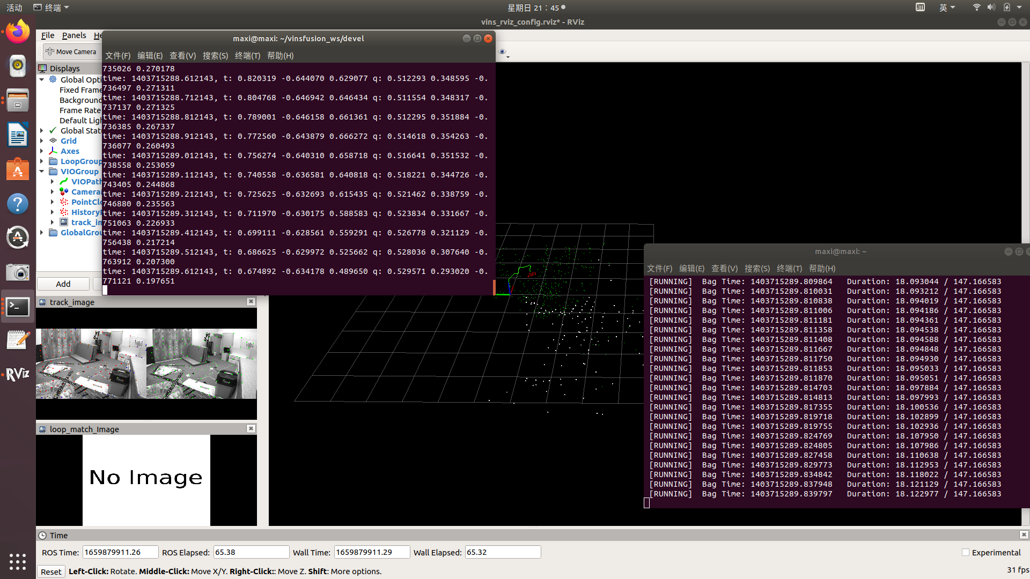Open the Panels menu in RViz
This screenshot has height=579, width=1030.
pyautogui.click(x=74, y=35)
